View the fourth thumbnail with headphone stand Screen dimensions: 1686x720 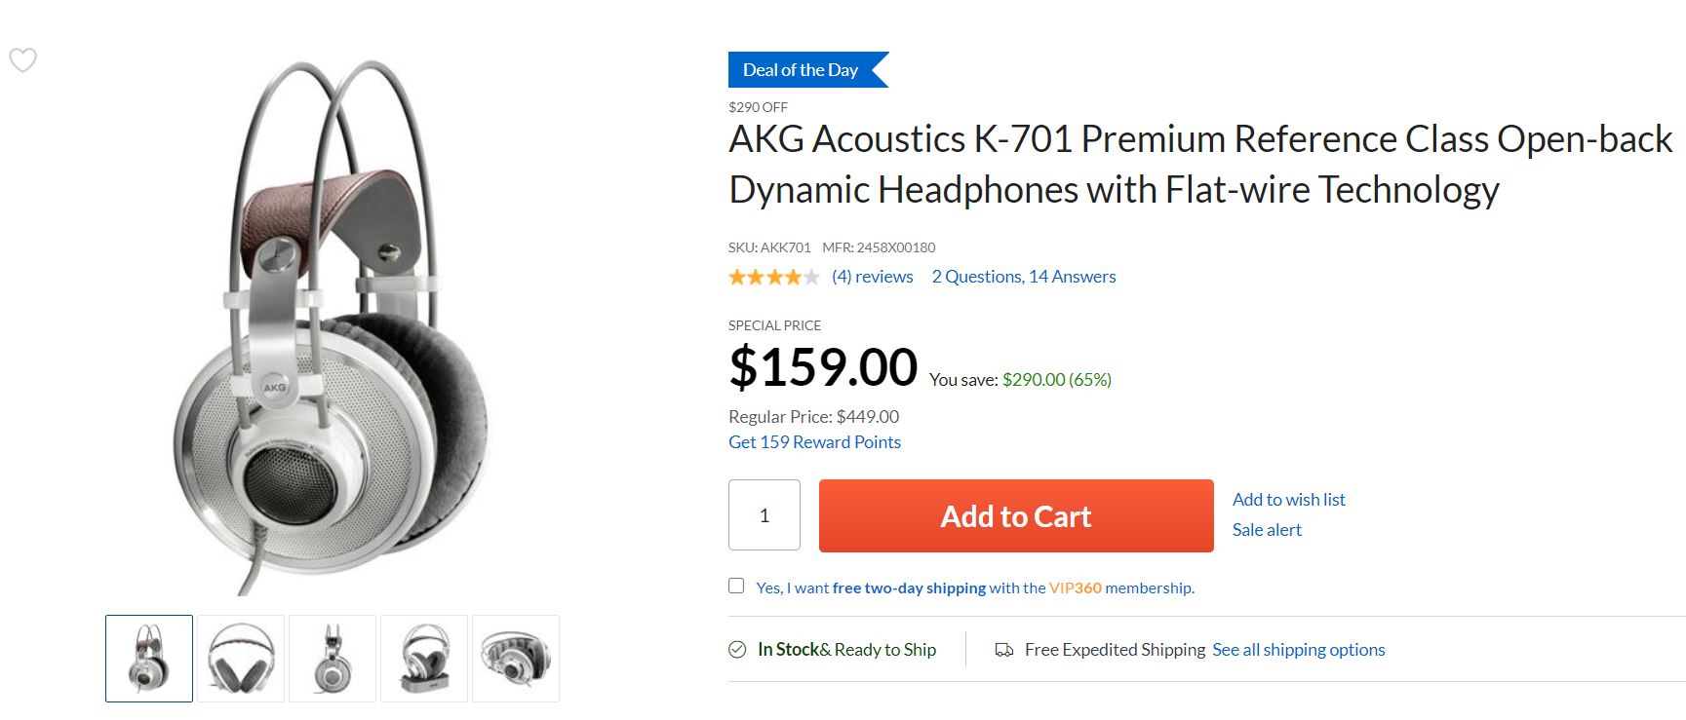pyautogui.click(x=424, y=659)
